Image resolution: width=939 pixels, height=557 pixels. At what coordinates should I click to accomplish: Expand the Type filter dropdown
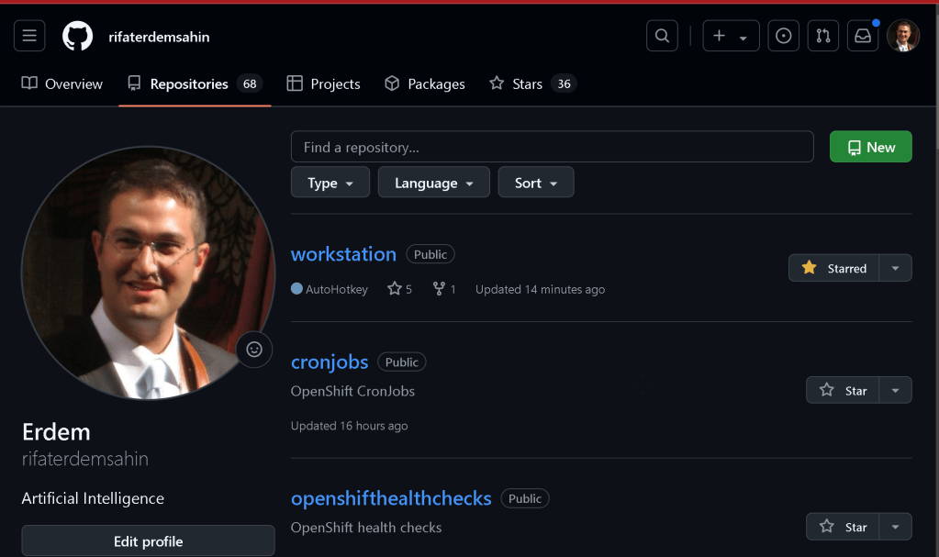[x=330, y=182]
